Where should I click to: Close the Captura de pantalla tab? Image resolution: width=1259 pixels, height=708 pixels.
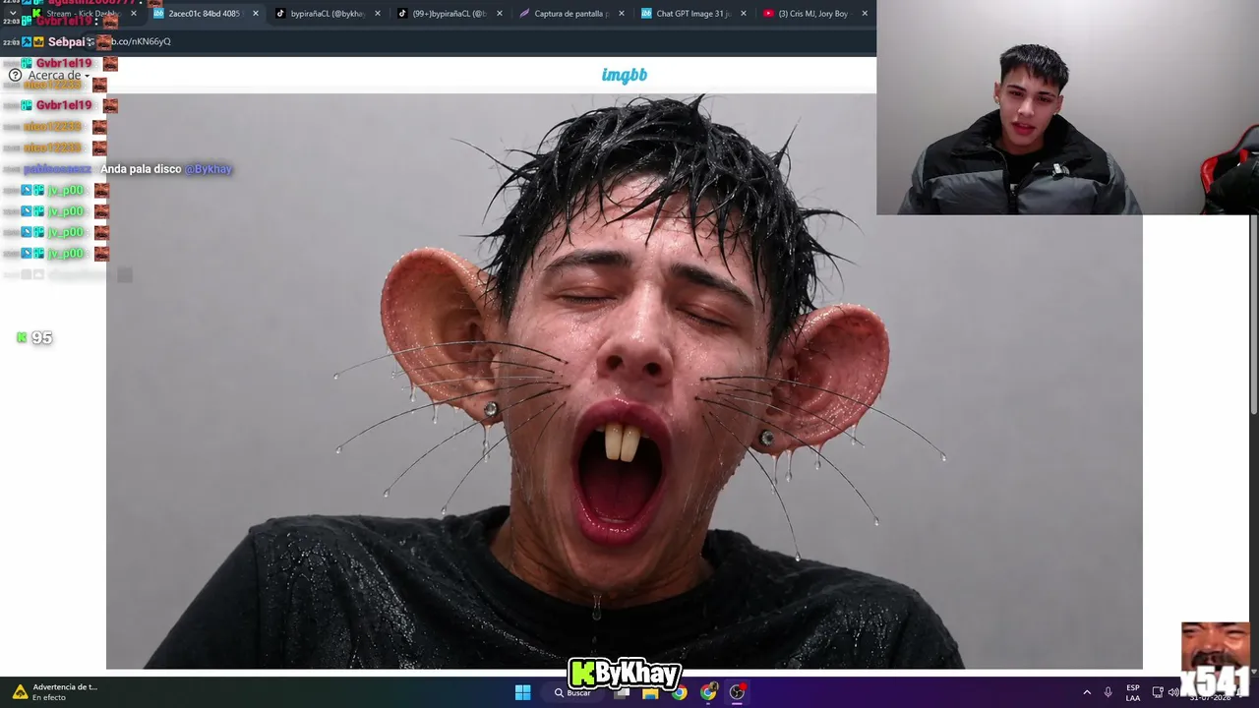tap(622, 14)
